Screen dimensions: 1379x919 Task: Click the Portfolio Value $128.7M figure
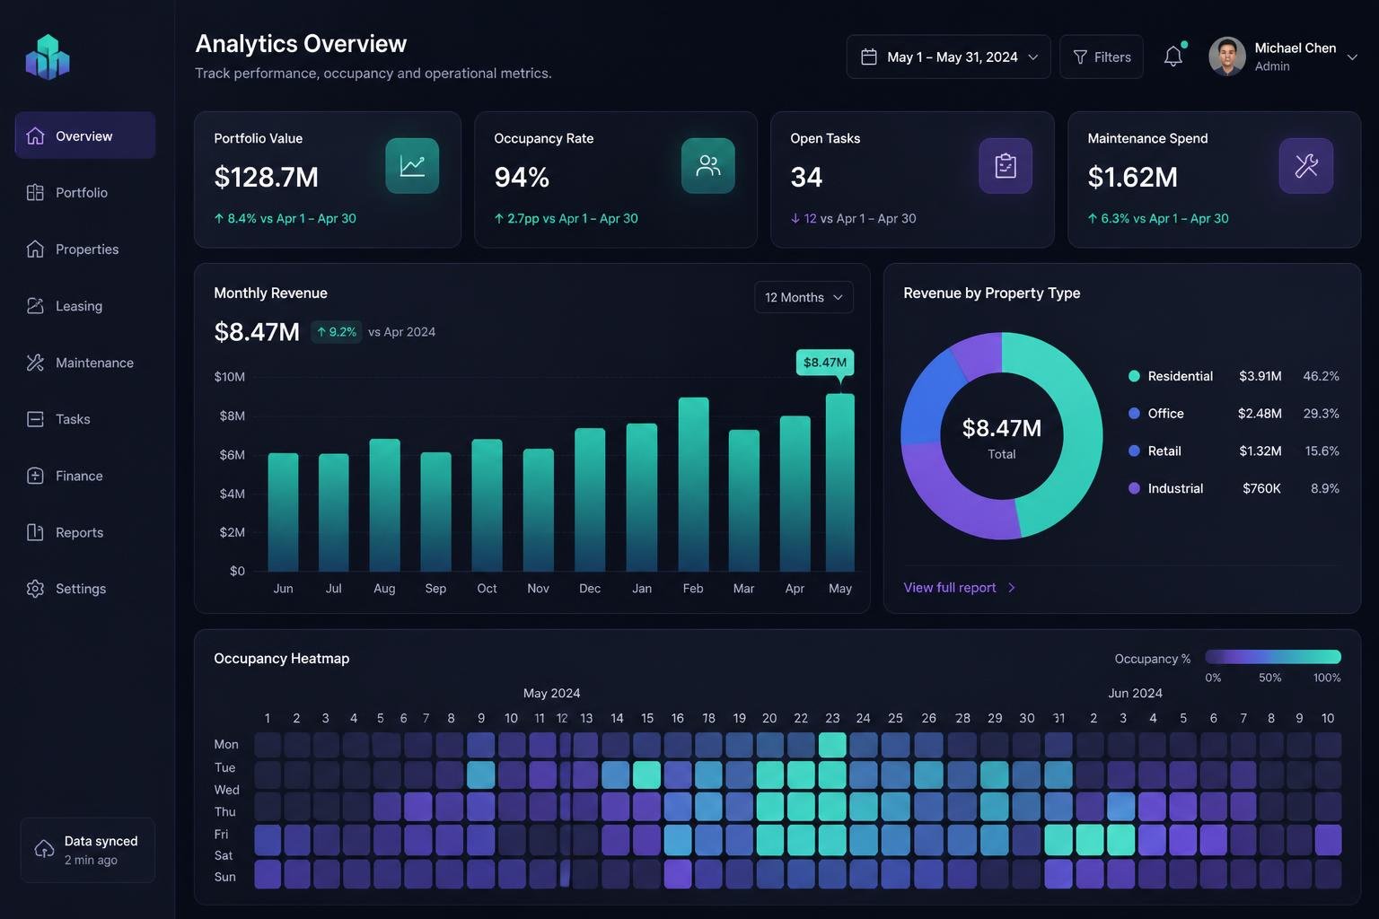click(x=266, y=177)
